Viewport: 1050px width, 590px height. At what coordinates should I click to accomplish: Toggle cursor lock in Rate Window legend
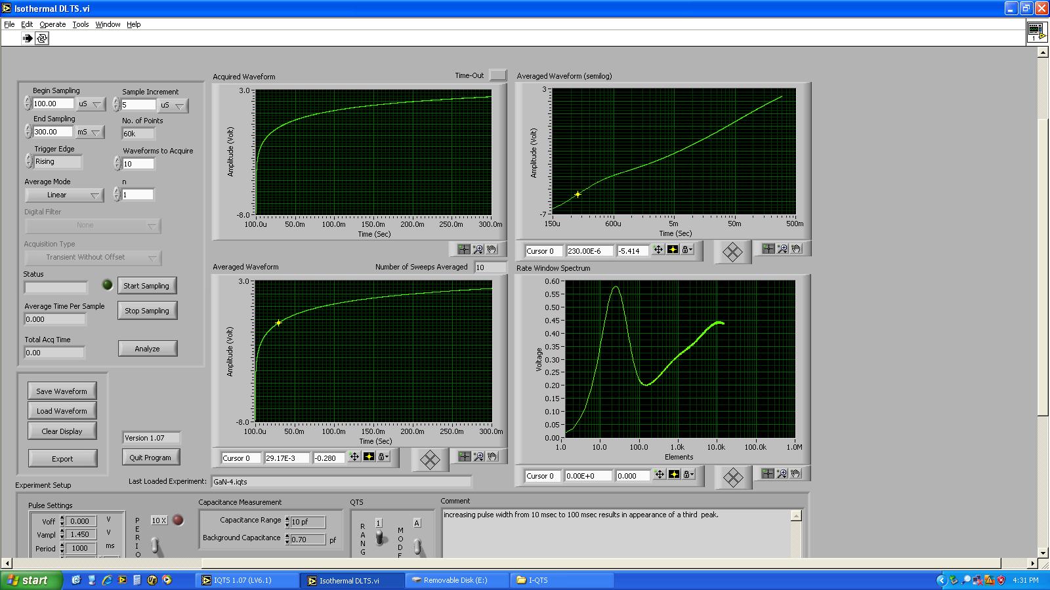[688, 475]
